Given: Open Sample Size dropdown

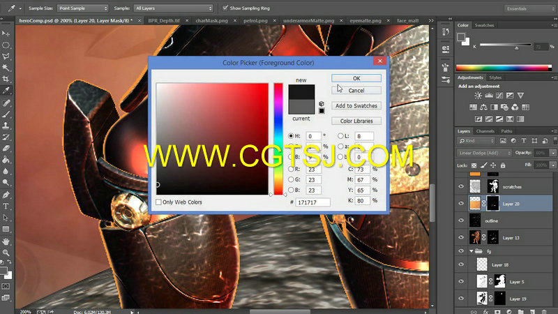Looking at the screenshot, I should tap(82, 8).
